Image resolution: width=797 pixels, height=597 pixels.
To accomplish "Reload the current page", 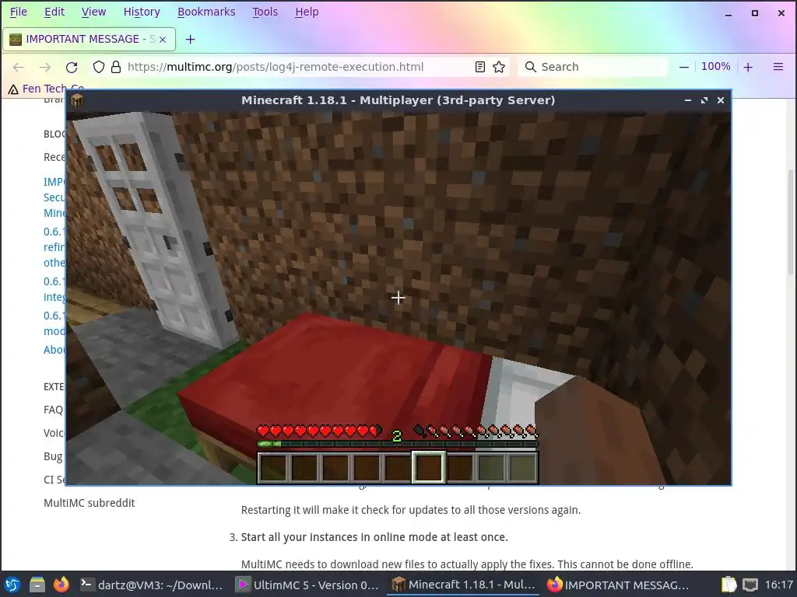I will 72,67.
